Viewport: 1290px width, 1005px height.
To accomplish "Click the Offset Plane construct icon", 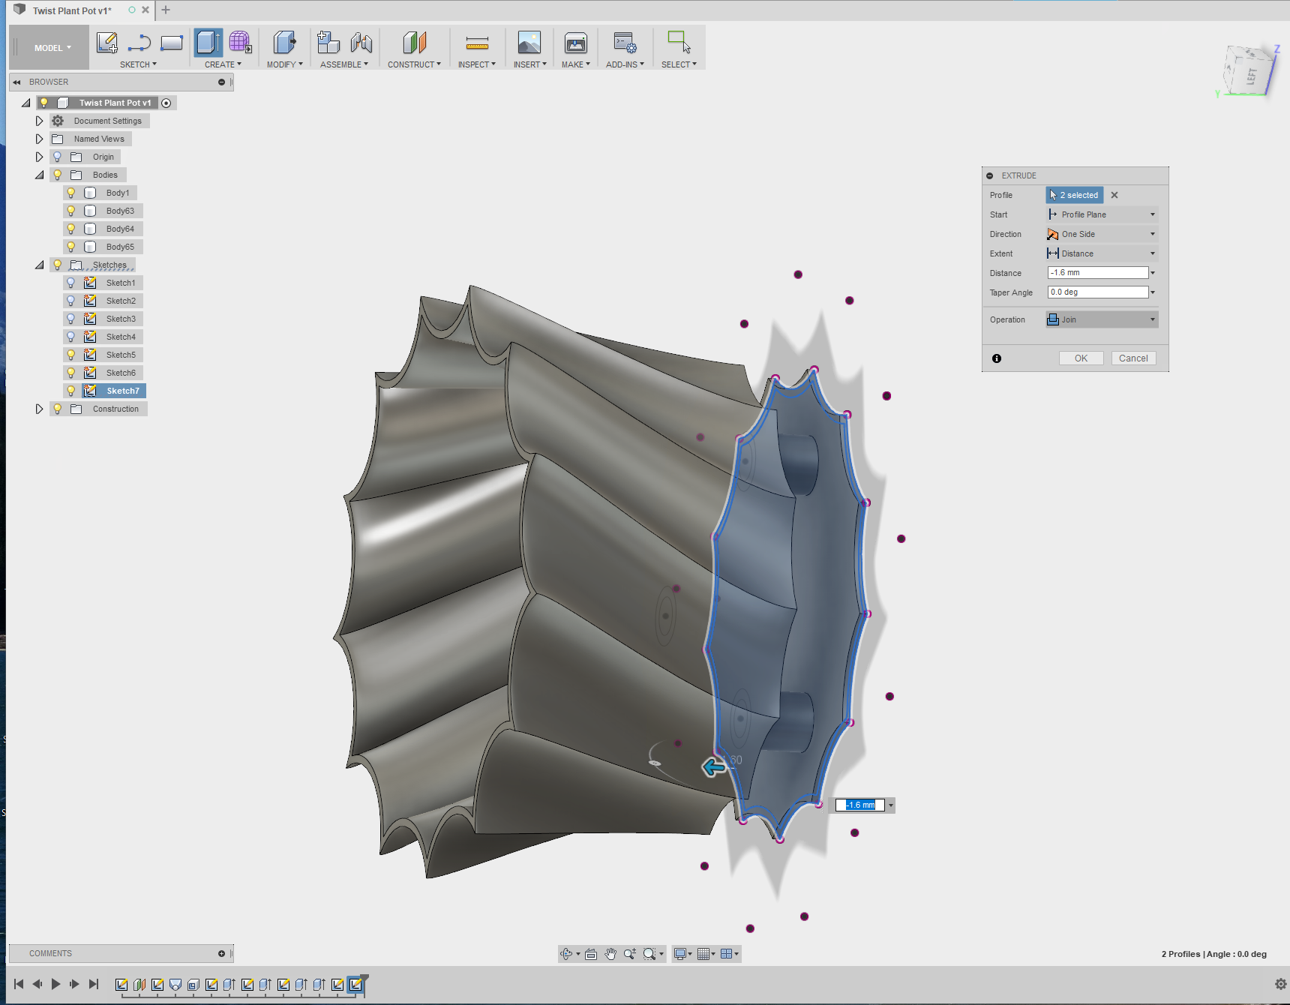I will coord(415,43).
